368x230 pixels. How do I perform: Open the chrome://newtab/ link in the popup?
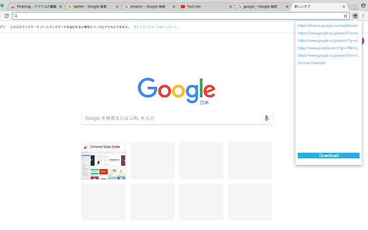tap(312, 63)
